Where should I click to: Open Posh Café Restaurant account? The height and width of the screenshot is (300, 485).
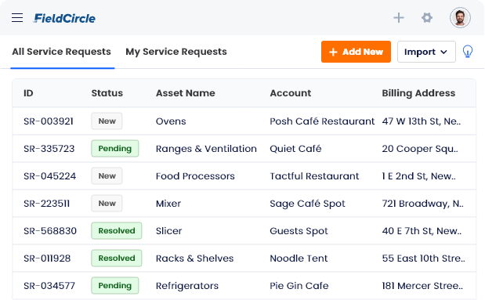pos(322,121)
